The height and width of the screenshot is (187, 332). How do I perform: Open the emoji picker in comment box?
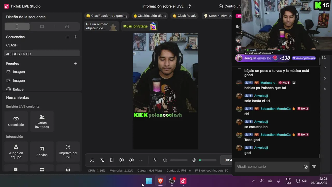tap(306, 167)
